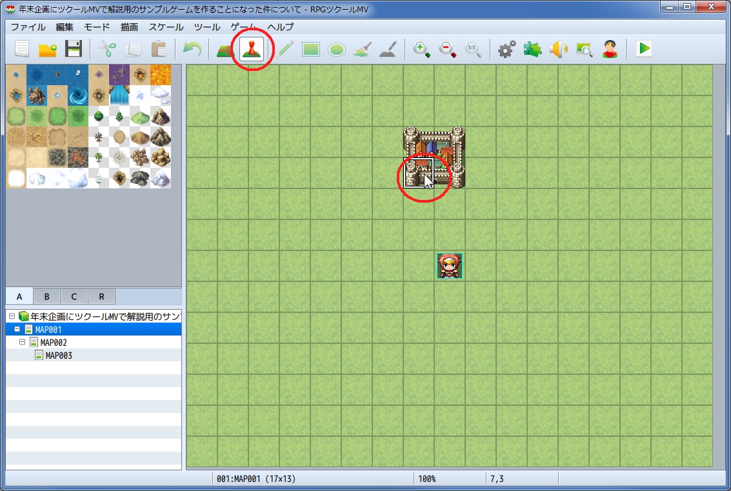Viewport: 731px width, 491px height.
Task: Click the Paste clipboard icon
Action: [x=159, y=48]
